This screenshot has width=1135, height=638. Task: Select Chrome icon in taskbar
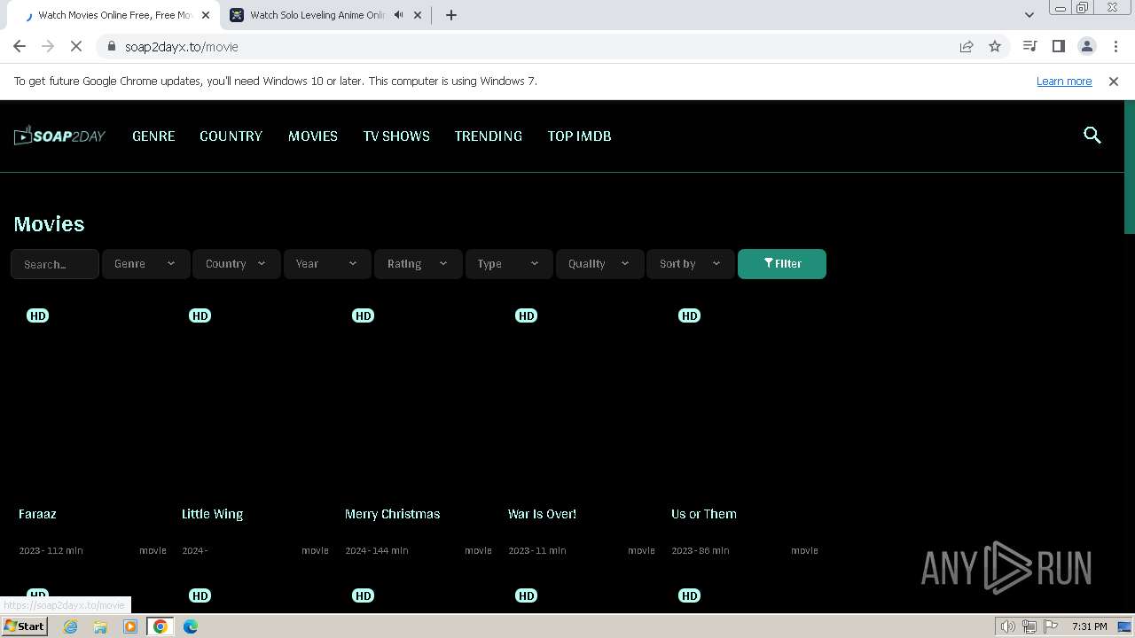[x=160, y=626]
